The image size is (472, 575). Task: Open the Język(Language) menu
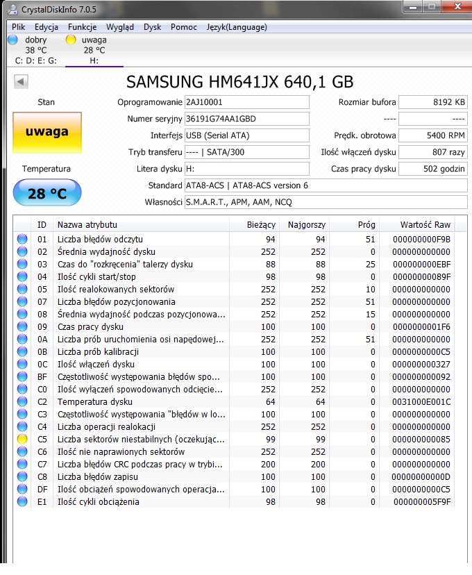[237, 27]
